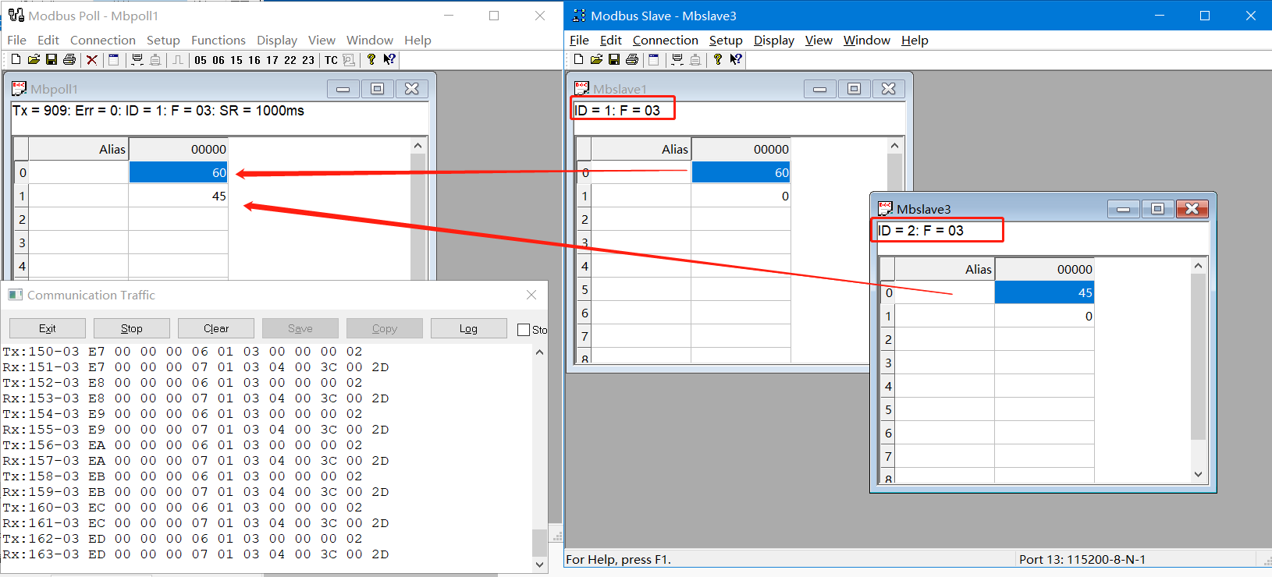Screen dimensions: 1272x577
Task: Close the Communication Traffic panel
Action: [531, 295]
